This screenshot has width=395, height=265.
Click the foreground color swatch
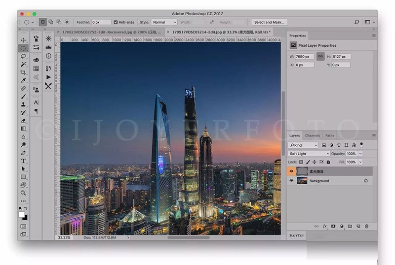[22, 214]
